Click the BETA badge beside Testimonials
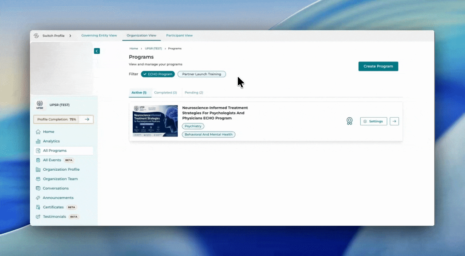The height and width of the screenshot is (256, 465). (x=74, y=217)
